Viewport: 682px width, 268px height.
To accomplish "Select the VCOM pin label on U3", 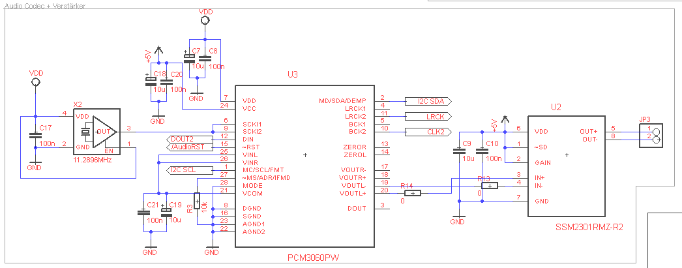I will 252,193.
